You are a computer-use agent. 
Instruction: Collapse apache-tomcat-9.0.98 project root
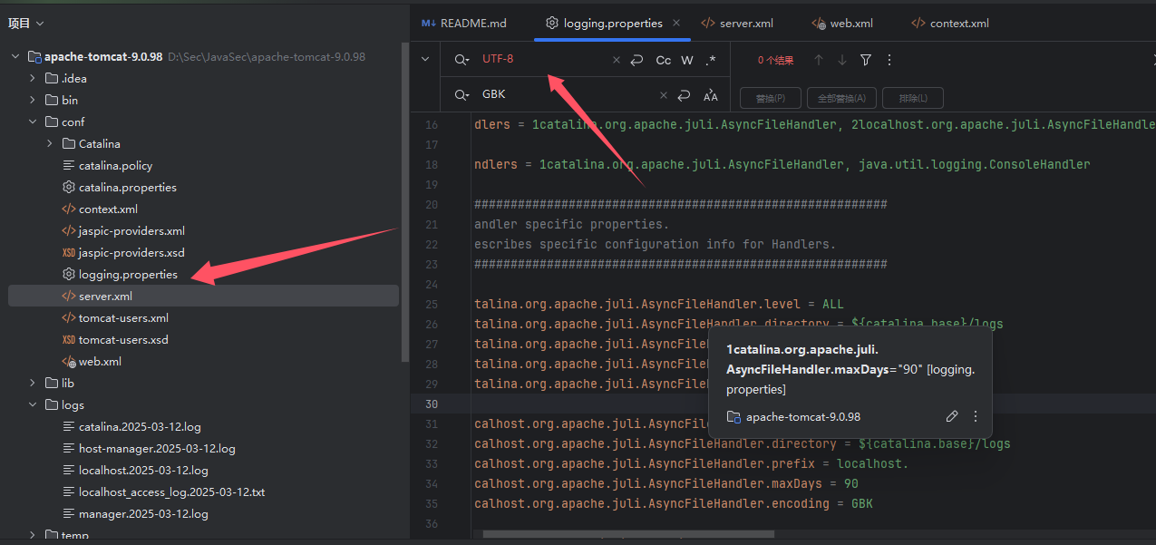point(15,56)
